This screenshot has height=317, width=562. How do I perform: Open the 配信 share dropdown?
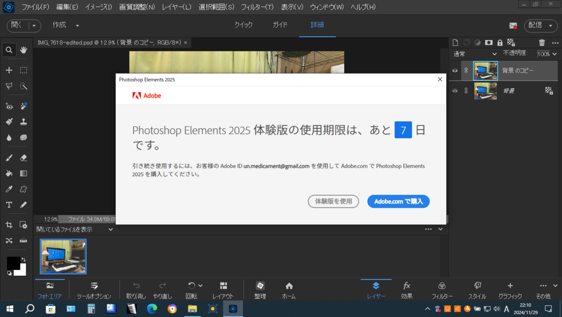tap(541, 25)
